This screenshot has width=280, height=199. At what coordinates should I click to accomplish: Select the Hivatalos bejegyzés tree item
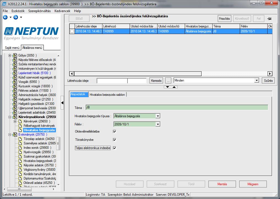point(39,130)
